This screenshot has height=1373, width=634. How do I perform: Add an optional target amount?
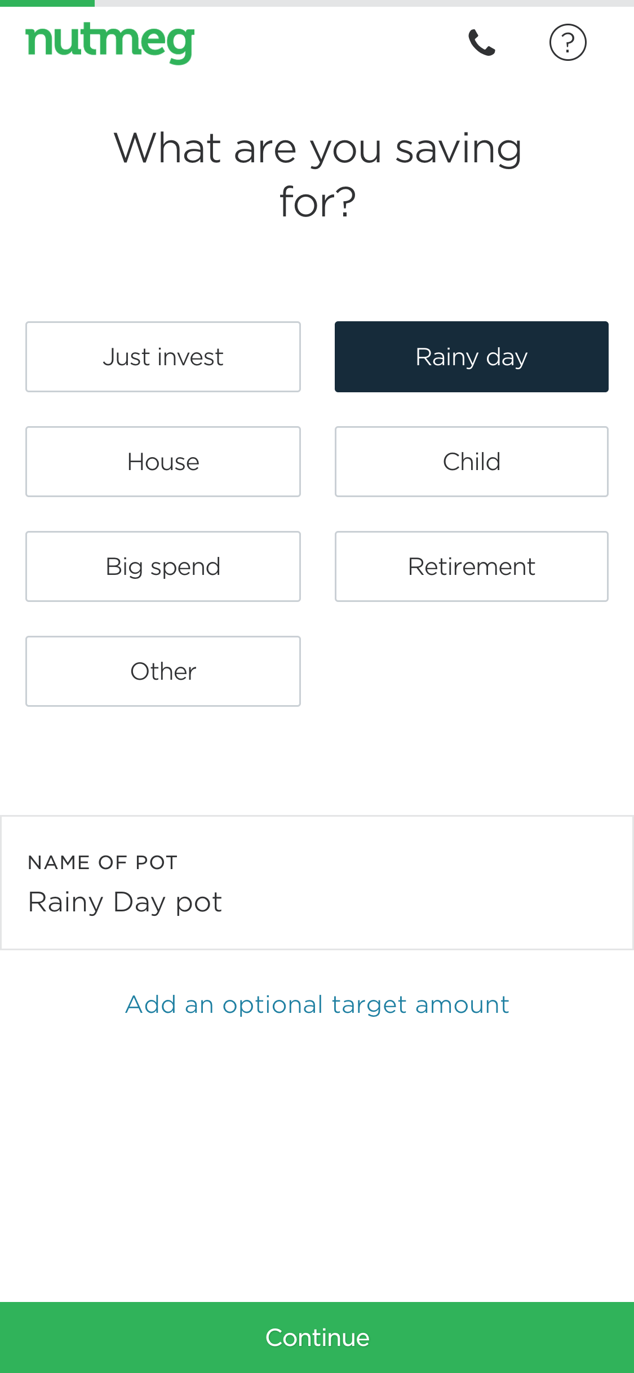click(317, 1005)
